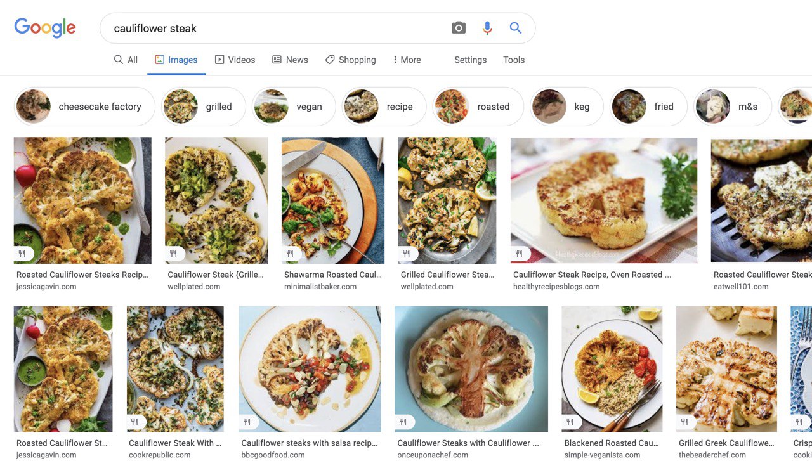Click recipe badge icon on jessicagavin.com top image

click(x=22, y=254)
